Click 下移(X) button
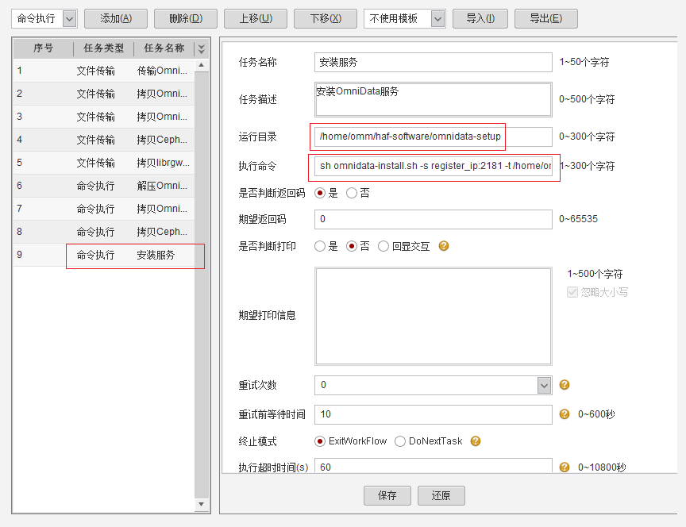Image resolution: width=686 pixels, height=527 pixels. tap(326, 19)
